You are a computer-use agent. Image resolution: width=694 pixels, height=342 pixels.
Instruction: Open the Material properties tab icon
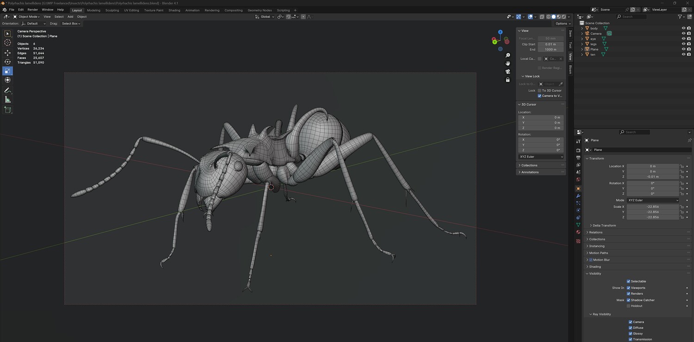point(578,232)
